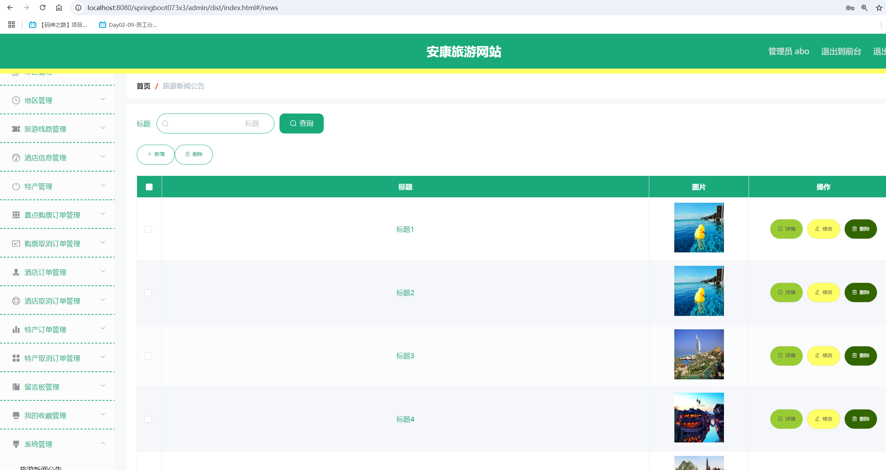Screen dimensions: 886x470
Task: Toggle the select-all checkbox in table header
Action: pos(149,187)
